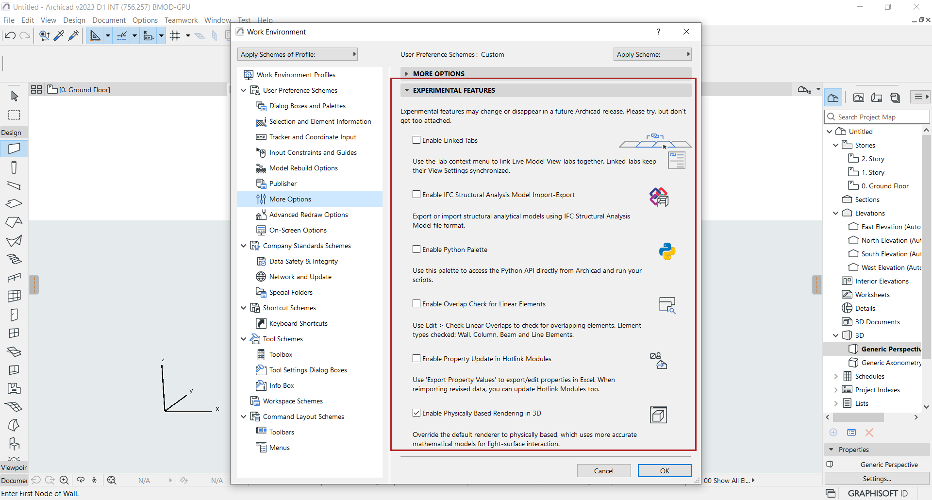Open the Publisher Sets navigator icon
This screenshot has height=500, width=932.
point(895,98)
